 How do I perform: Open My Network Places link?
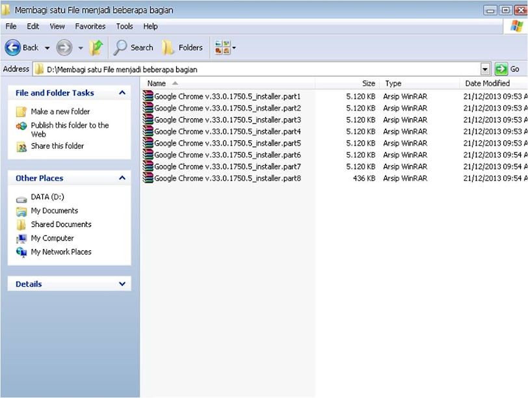(x=61, y=252)
